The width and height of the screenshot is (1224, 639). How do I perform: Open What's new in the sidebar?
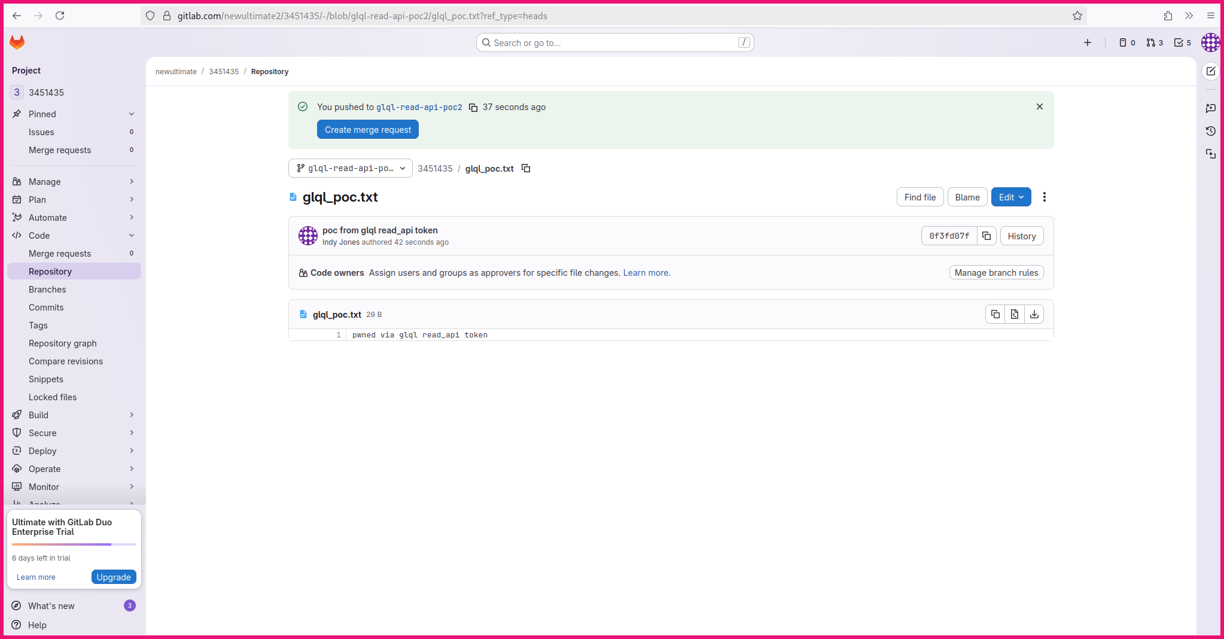[x=74, y=605]
